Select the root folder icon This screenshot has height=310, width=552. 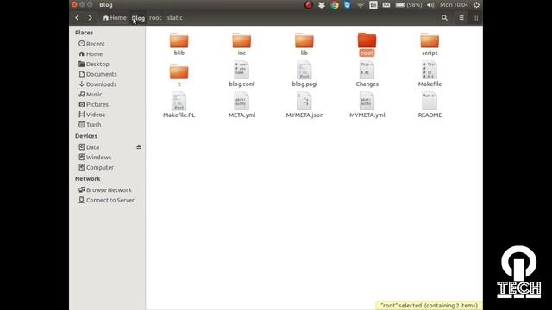[x=367, y=40]
